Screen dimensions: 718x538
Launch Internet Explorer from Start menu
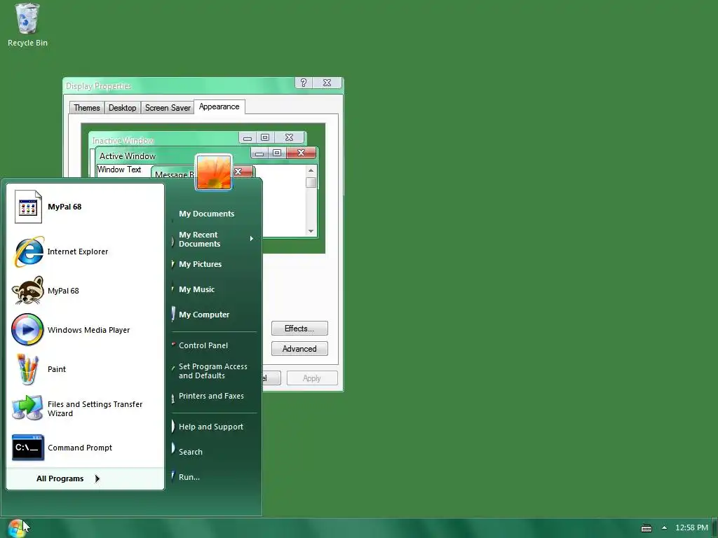[x=85, y=251]
